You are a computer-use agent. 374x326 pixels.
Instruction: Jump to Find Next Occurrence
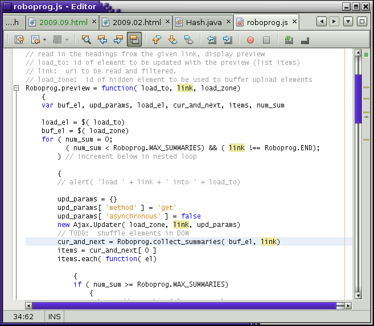click(118, 40)
